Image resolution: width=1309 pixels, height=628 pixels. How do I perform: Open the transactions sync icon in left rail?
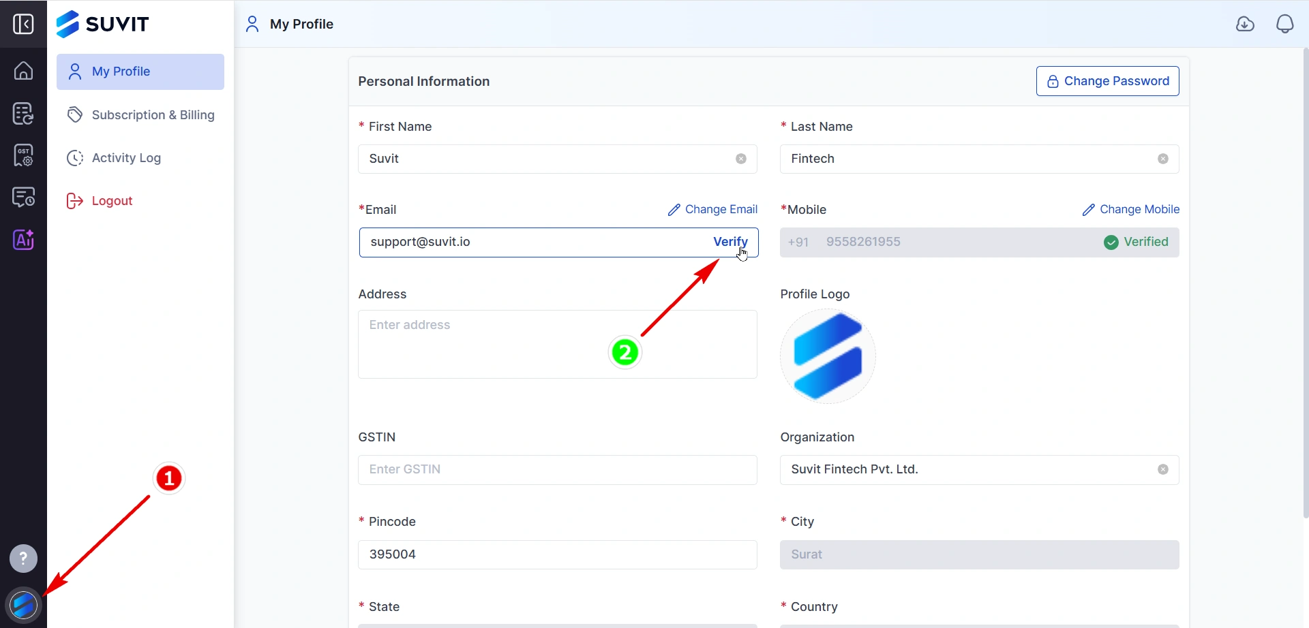(23, 113)
